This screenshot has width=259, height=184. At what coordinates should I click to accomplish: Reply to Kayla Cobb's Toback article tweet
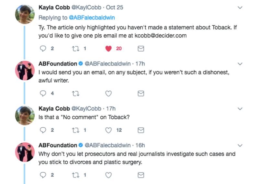click(43, 49)
